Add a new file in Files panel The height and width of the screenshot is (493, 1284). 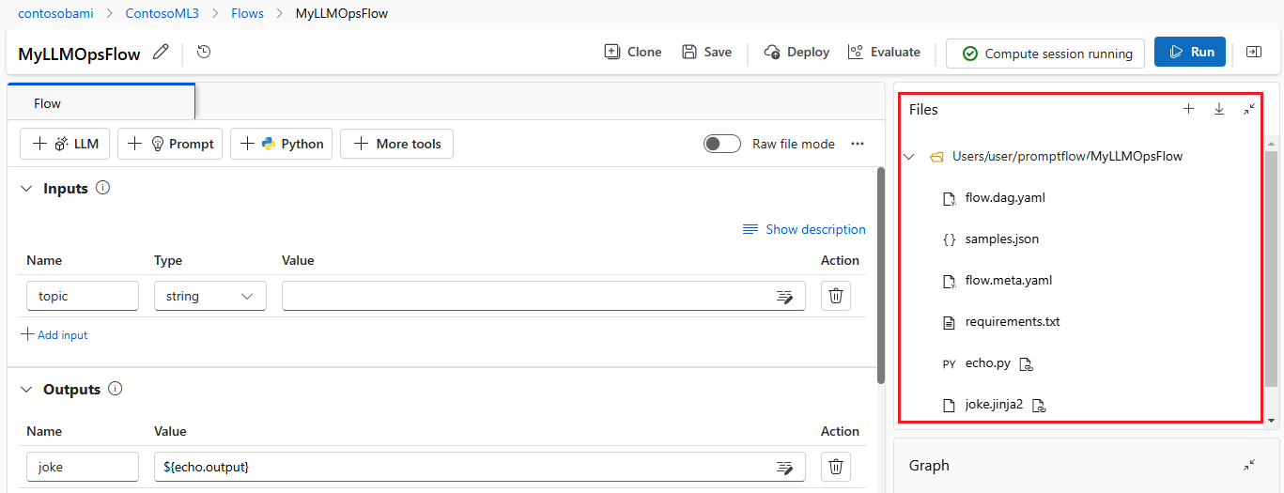(1188, 109)
